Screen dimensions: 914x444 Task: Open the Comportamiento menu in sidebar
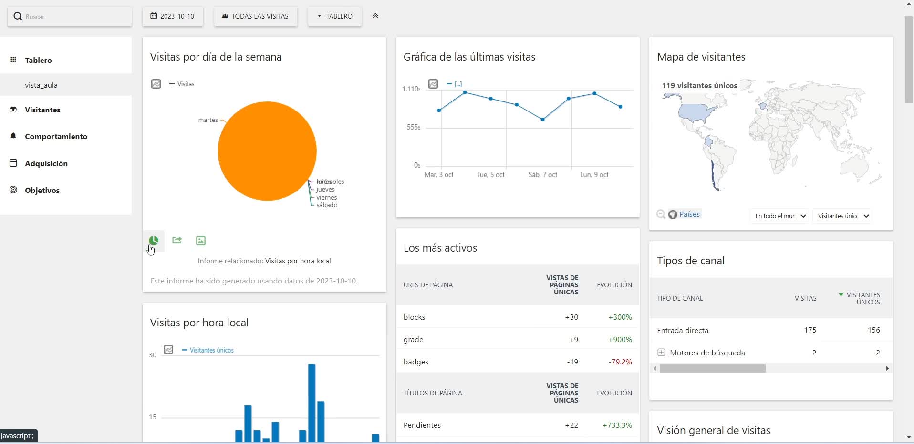(56, 136)
